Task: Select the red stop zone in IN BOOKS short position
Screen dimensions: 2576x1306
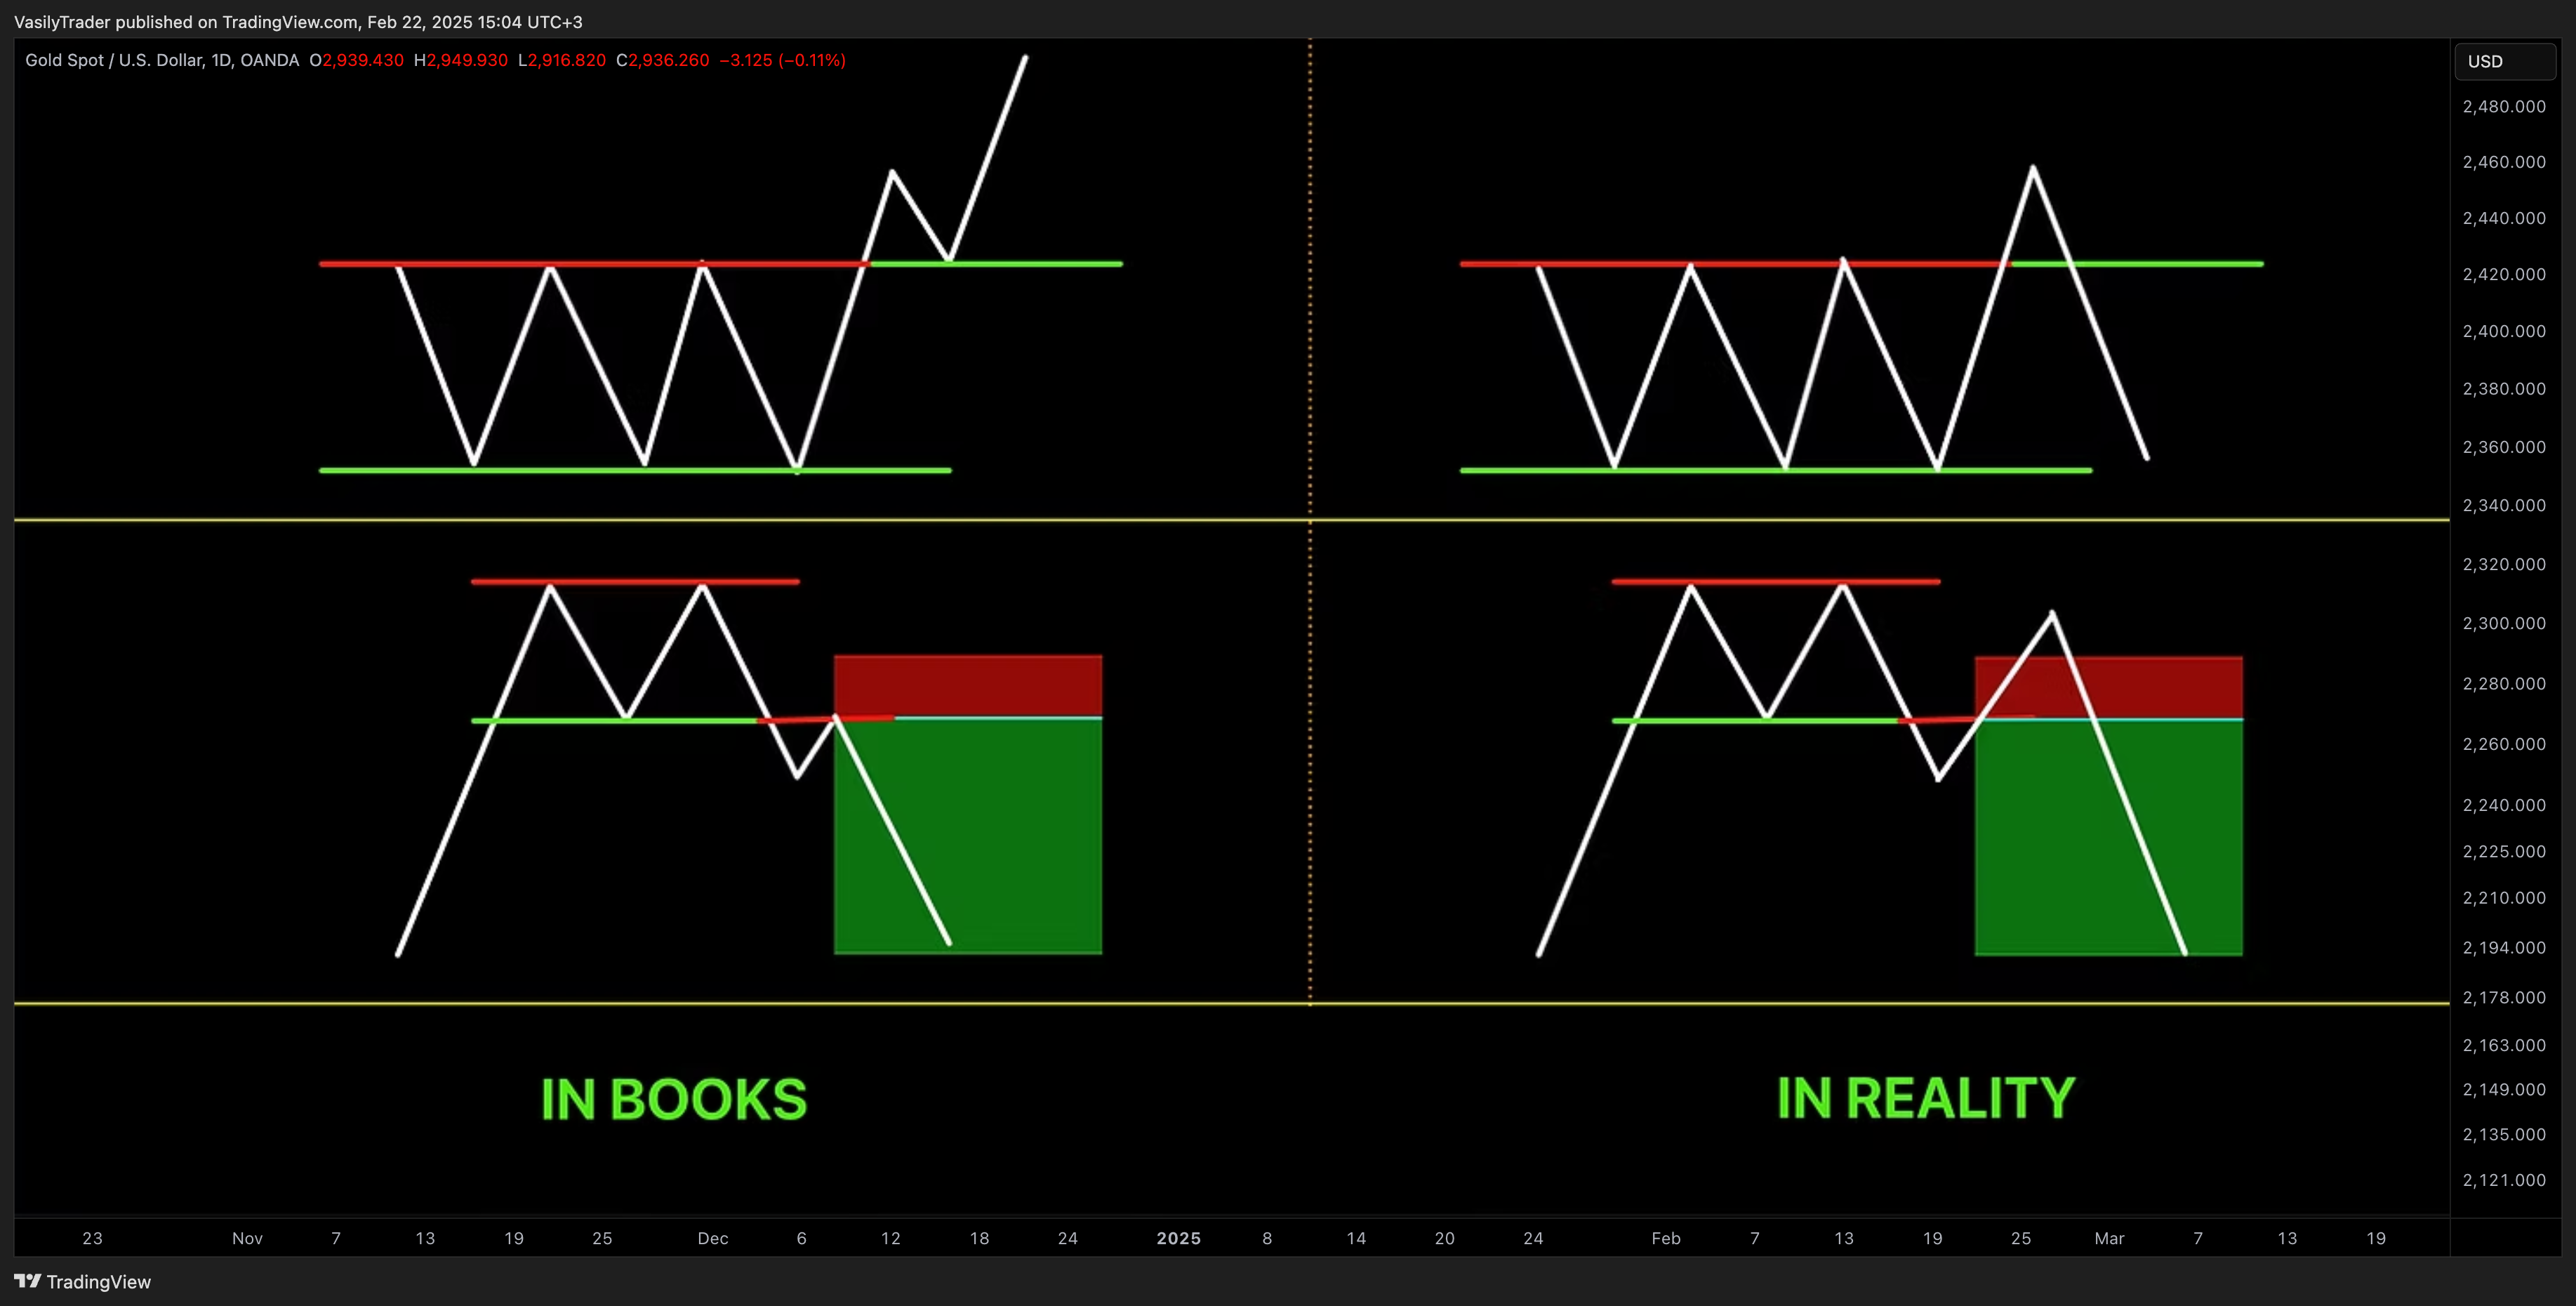Action: coord(968,686)
